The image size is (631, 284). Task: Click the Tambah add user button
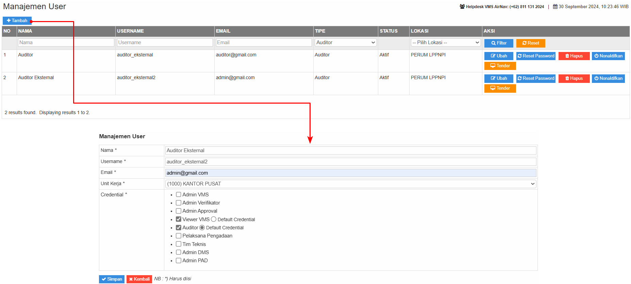17,21
